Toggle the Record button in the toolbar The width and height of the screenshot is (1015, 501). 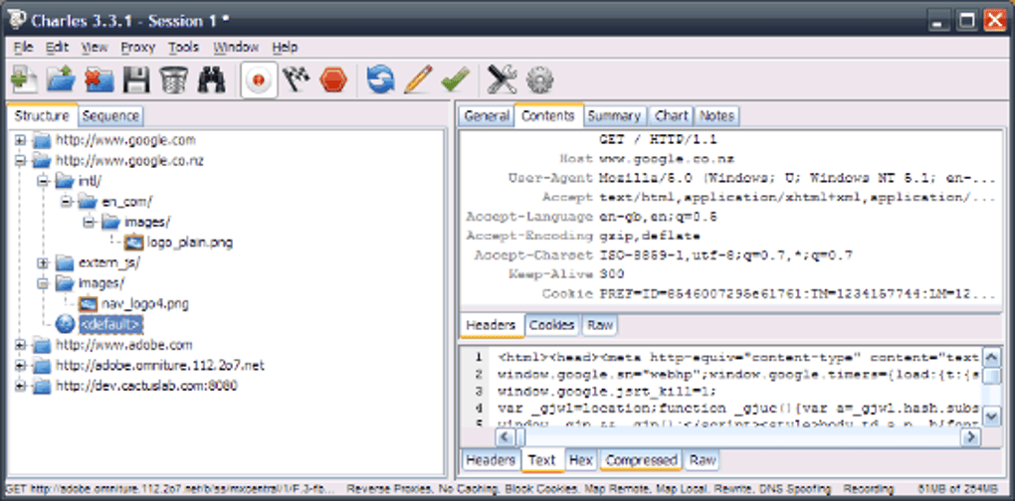pos(259,81)
